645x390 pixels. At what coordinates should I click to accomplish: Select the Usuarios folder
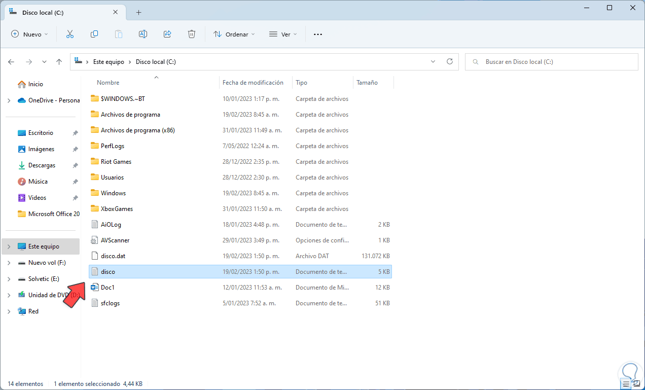[240, 178]
